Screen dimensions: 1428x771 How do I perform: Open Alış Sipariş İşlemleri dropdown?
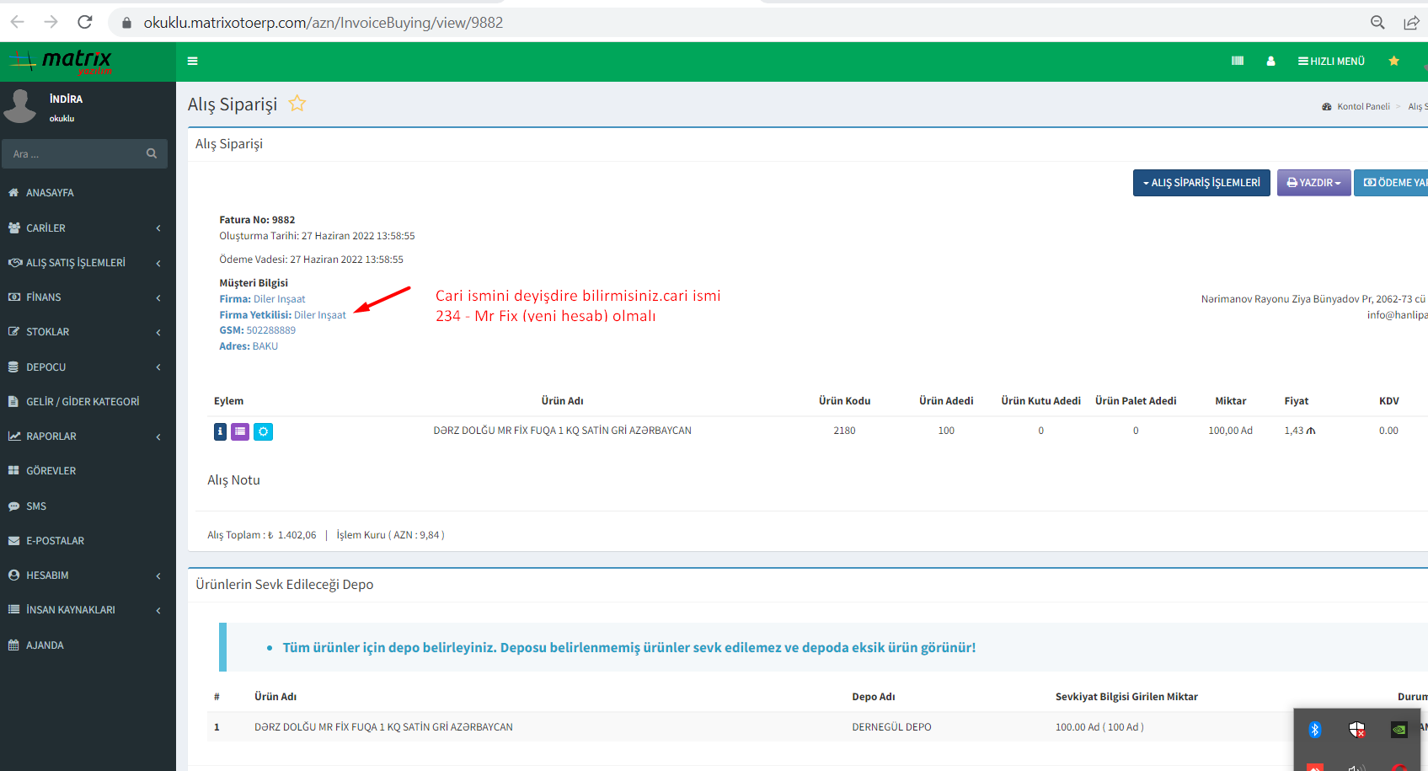tap(1201, 183)
